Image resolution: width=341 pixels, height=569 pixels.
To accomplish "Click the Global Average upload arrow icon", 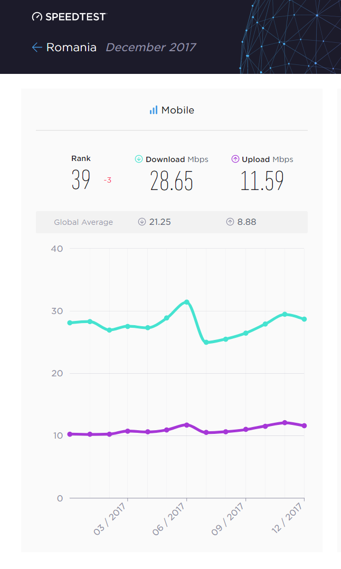I will 230,222.
